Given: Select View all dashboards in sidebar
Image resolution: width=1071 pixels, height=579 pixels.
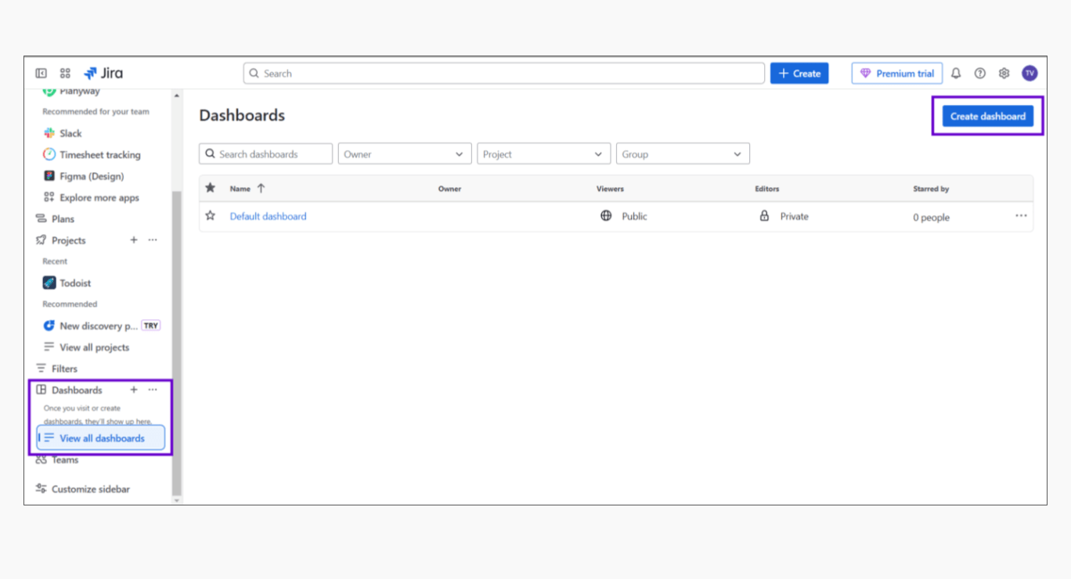Looking at the screenshot, I should [x=102, y=438].
